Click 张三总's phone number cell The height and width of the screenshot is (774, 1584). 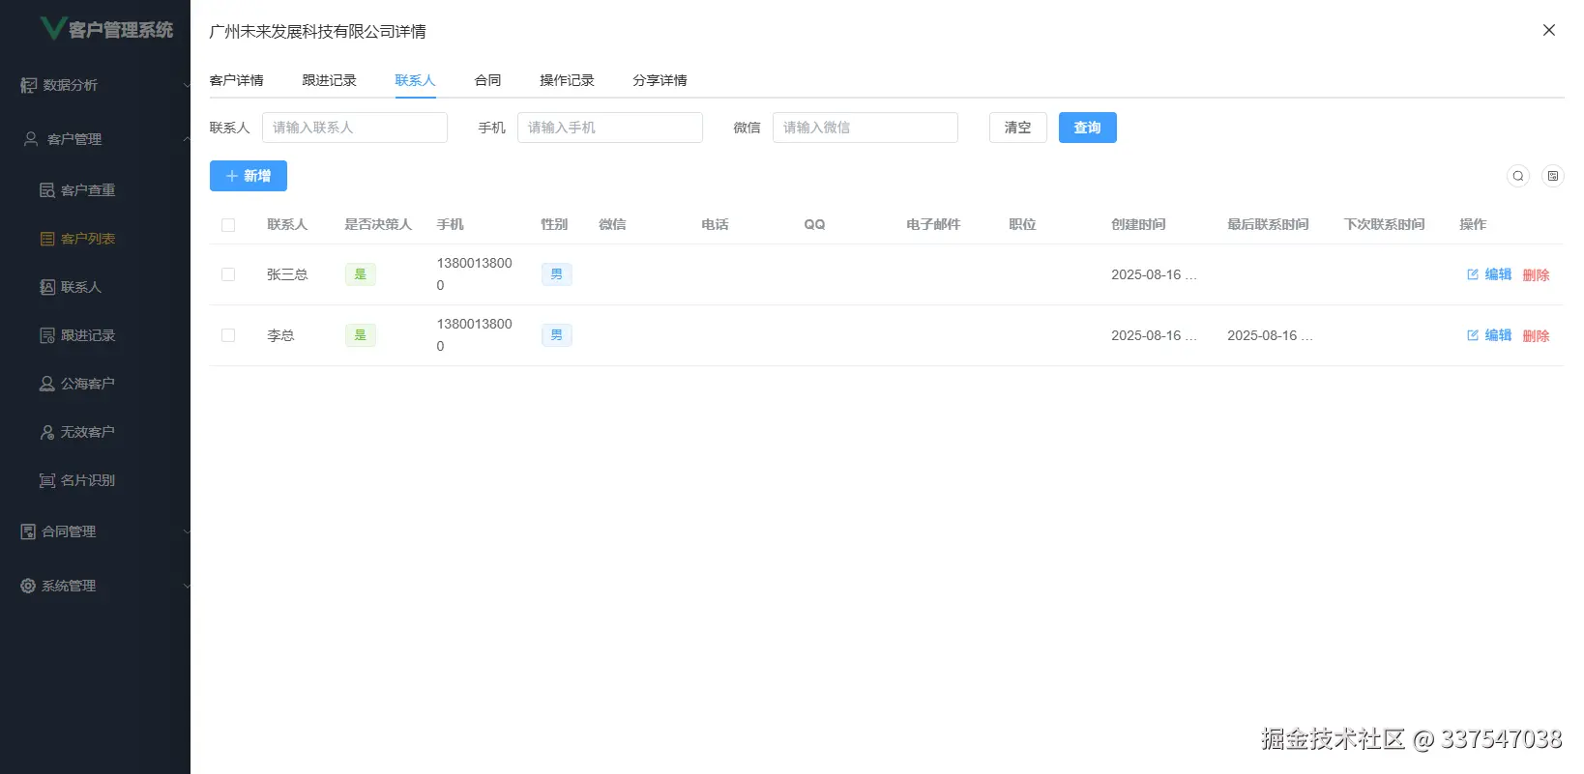[475, 274]
